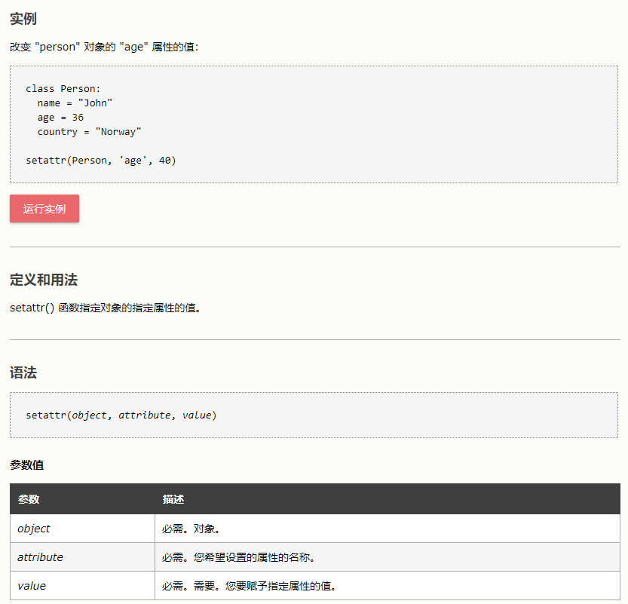Click the 参数值 subheading

pos(27,465)
